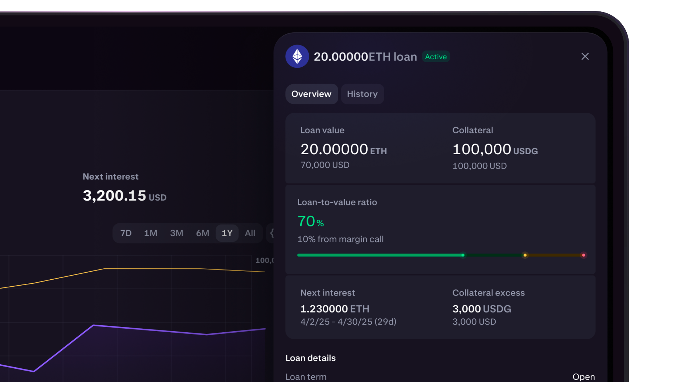This screenshot has width=679, height=382.
Task: Click the squiggle icon next to time filters
Action: click(x=272, y=233)
